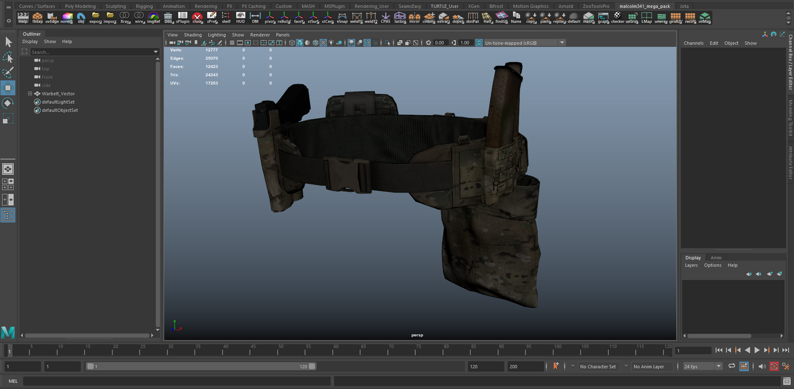This screenshot has width=794, height=389.
Task: Toggle the color management ON button
Action: point(479,43)
